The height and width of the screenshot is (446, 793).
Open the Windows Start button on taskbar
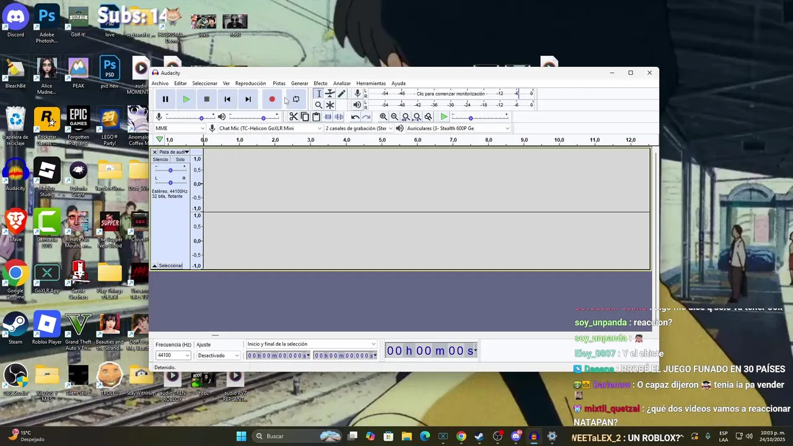[x=241, y=436]
